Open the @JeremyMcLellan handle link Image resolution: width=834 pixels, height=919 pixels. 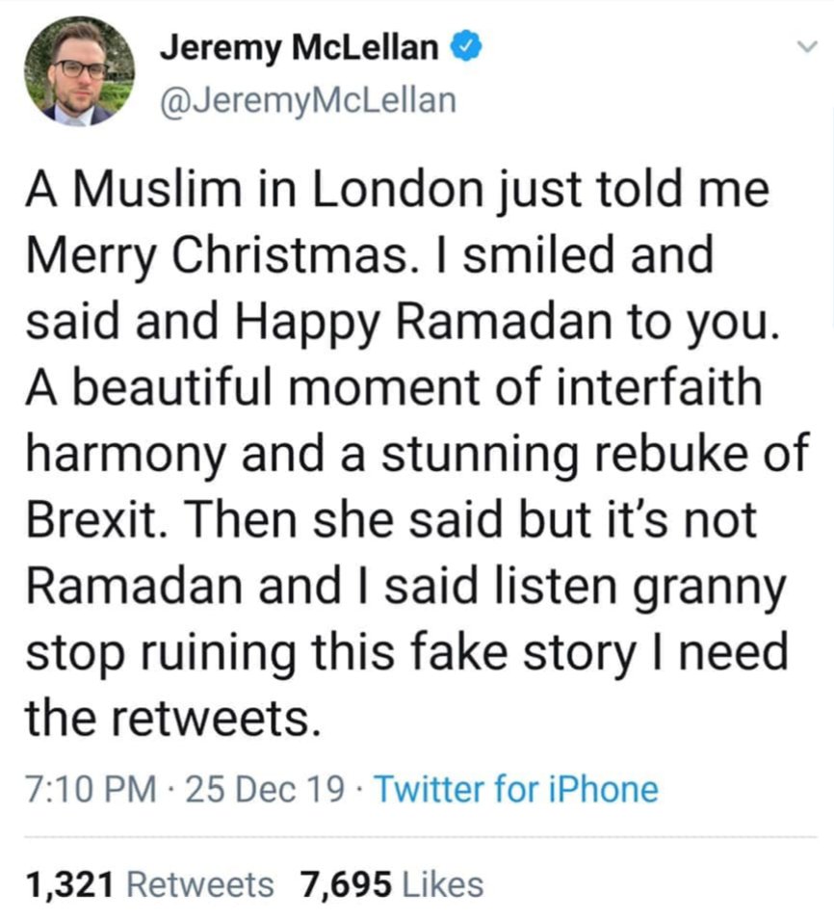(x=306, y=99)
